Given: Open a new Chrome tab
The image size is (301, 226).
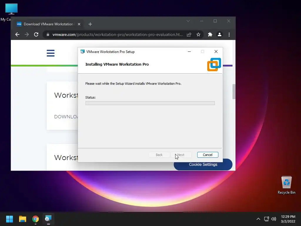Looking at the screenshot, I should (90, 24).
